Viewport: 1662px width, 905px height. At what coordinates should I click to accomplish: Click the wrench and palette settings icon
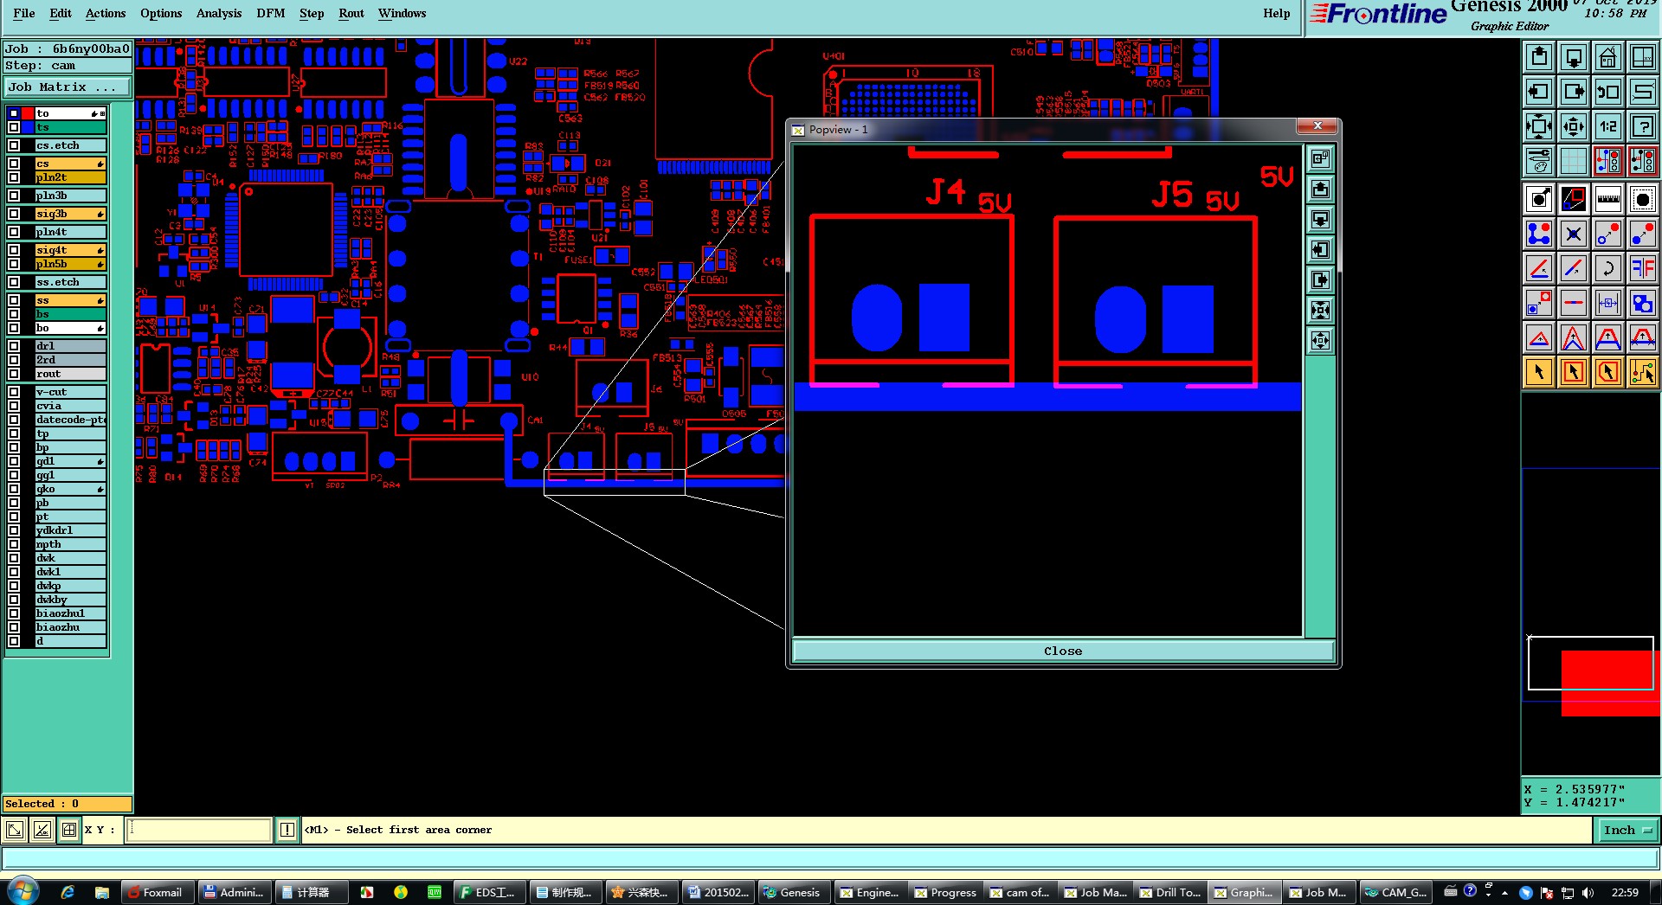[1539, 161]
